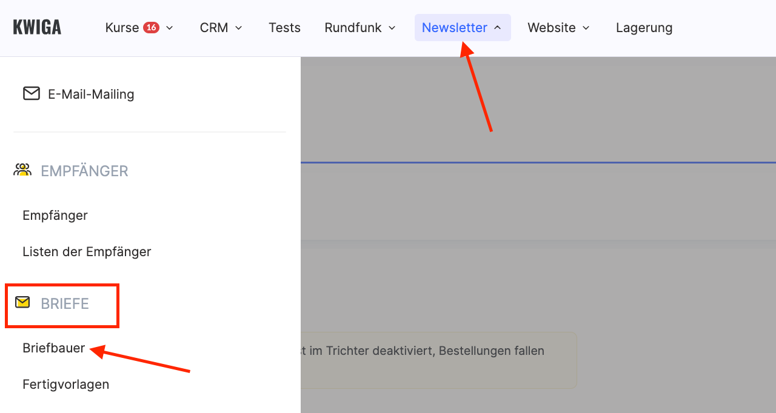Expand the Website dropdown chevron

pos(586,28)
